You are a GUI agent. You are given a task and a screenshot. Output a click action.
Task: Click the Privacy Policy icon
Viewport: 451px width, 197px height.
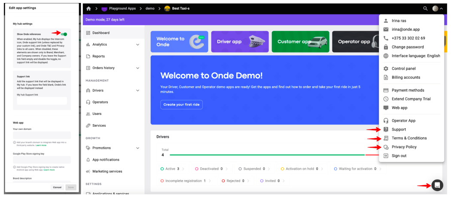[x=386, y=147]
